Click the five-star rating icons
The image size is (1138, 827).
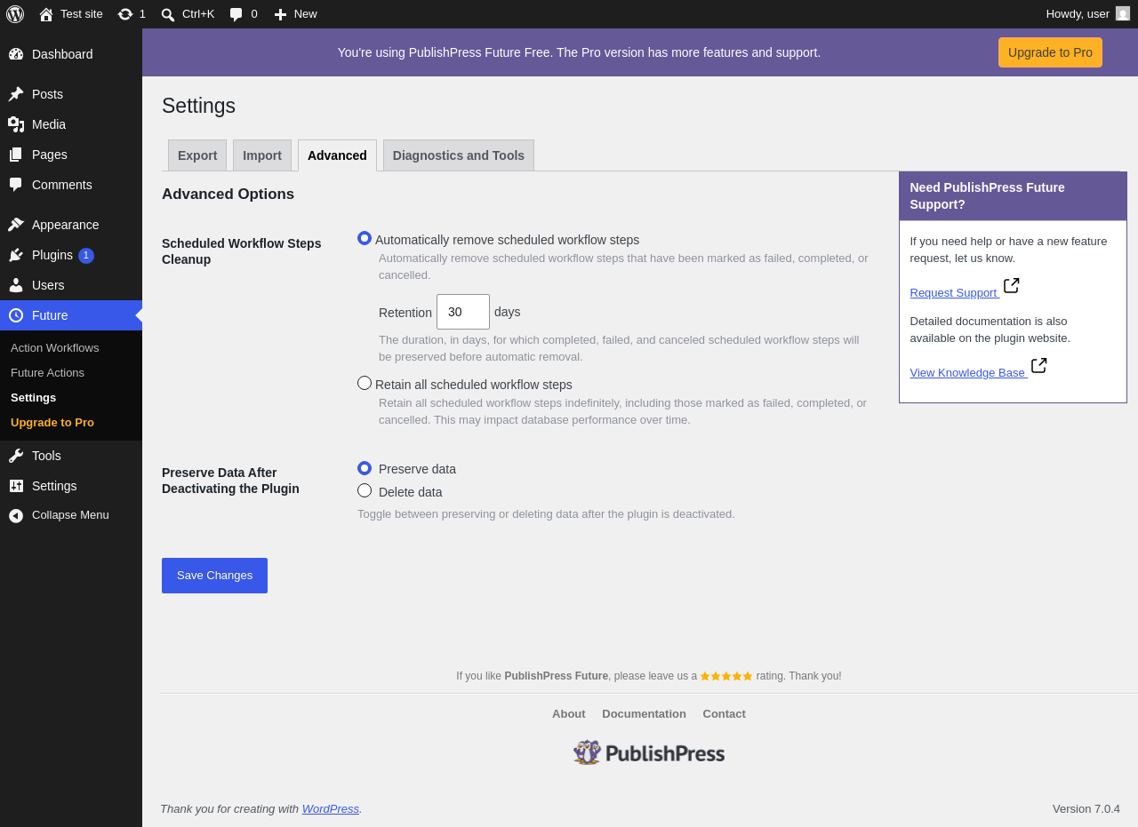click(726, 676)
